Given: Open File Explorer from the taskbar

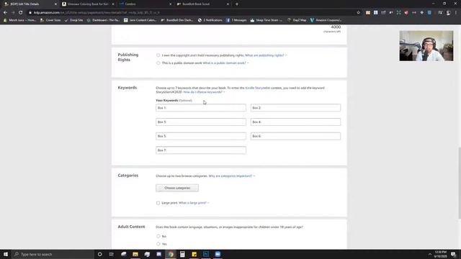Looking at the screenshot, I should (x=135, y=254).
